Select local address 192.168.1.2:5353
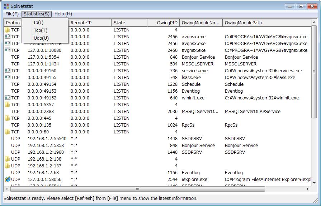The height and width of the screenshot is (206, 321). pyautogui.click(x=46, y=145)
